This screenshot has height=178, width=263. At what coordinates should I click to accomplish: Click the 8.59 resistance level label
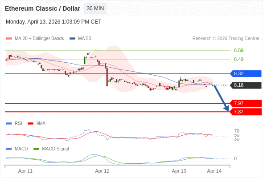pyautogui.click(x=238, y=50)
